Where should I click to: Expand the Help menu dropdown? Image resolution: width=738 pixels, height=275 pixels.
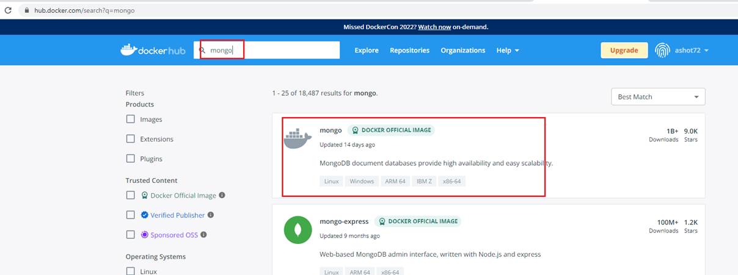click(508, 50)
